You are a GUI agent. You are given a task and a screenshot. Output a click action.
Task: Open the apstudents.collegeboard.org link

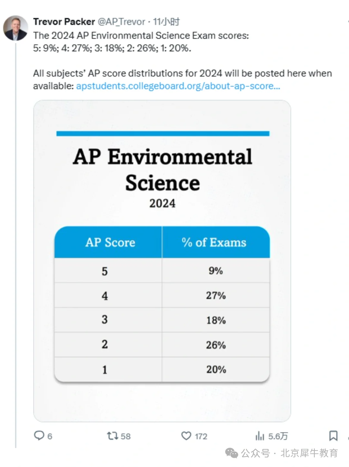pos(178,86)
